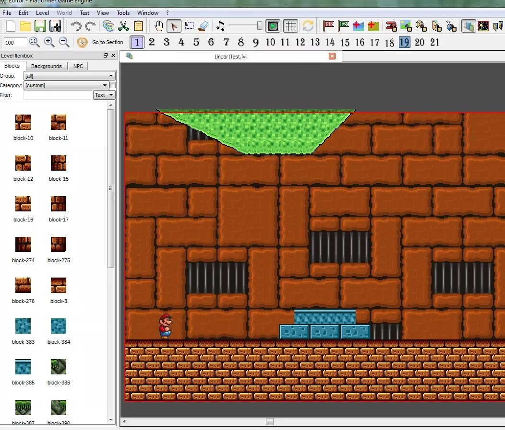Viewport: 505px width, 430px height.
Task: Open the Edit menu
Action: [x=24, y=13]
